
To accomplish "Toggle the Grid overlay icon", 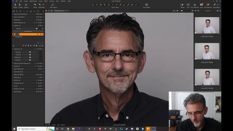I will pos(188,5).
